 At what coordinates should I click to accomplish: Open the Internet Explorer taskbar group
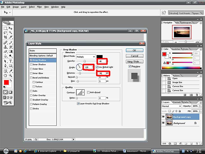tap(47, 151)
